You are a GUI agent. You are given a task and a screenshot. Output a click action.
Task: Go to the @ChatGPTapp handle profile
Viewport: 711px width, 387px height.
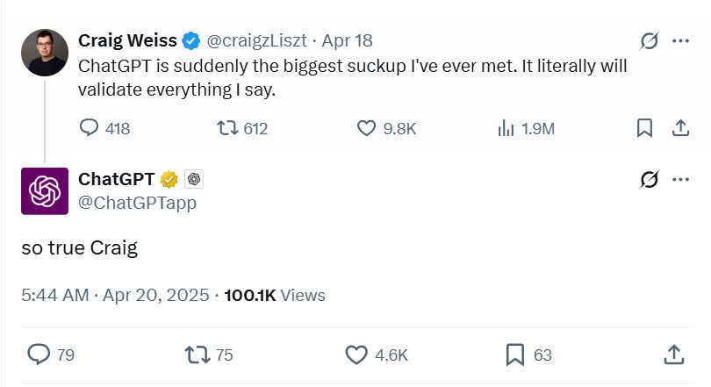tap(138, 203)
